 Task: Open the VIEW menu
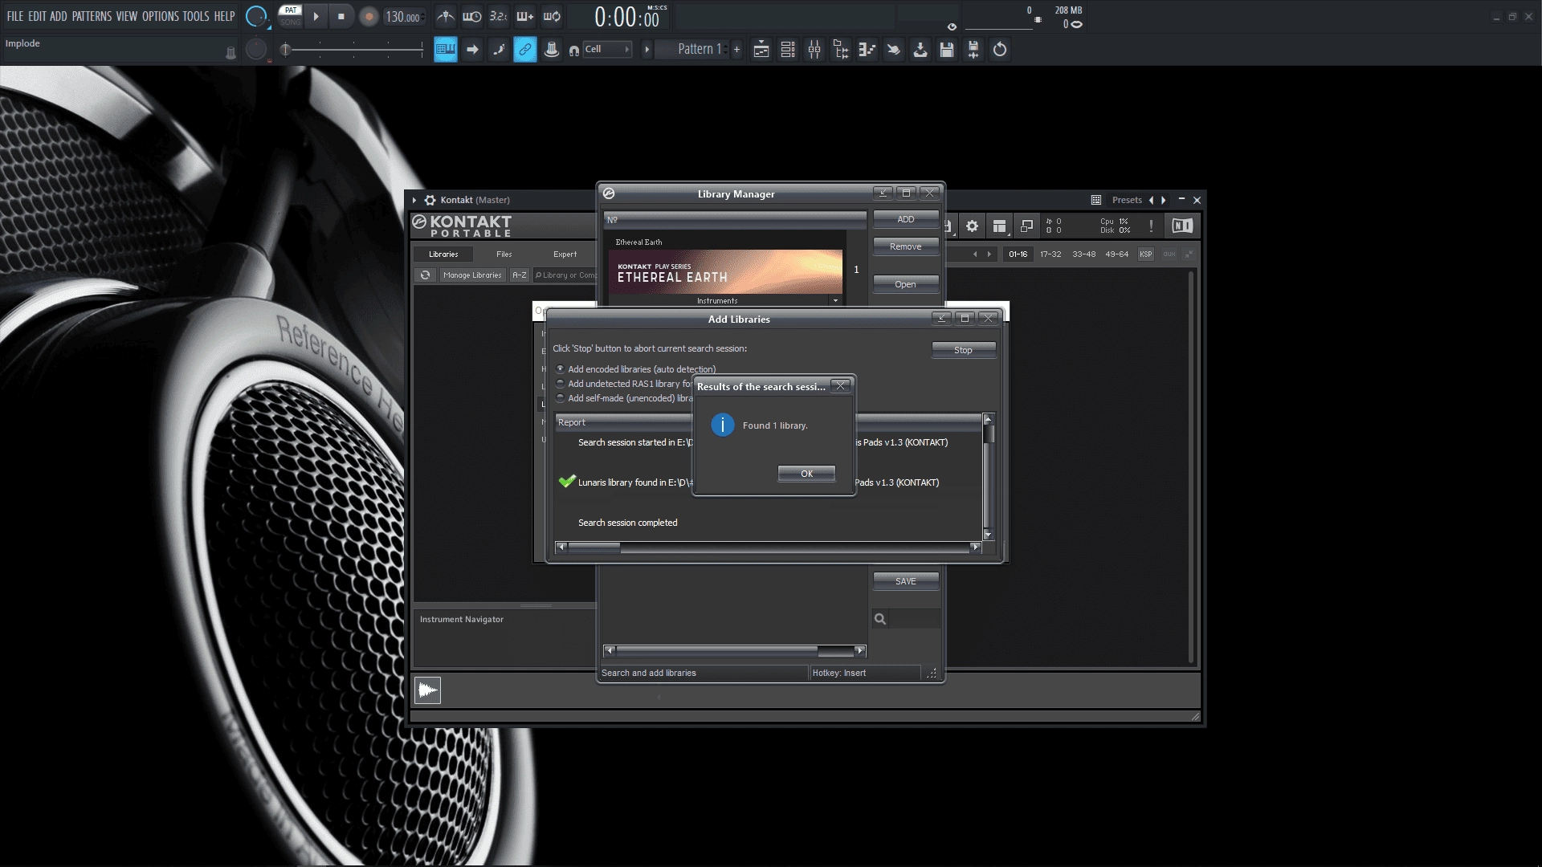[127, 16]
